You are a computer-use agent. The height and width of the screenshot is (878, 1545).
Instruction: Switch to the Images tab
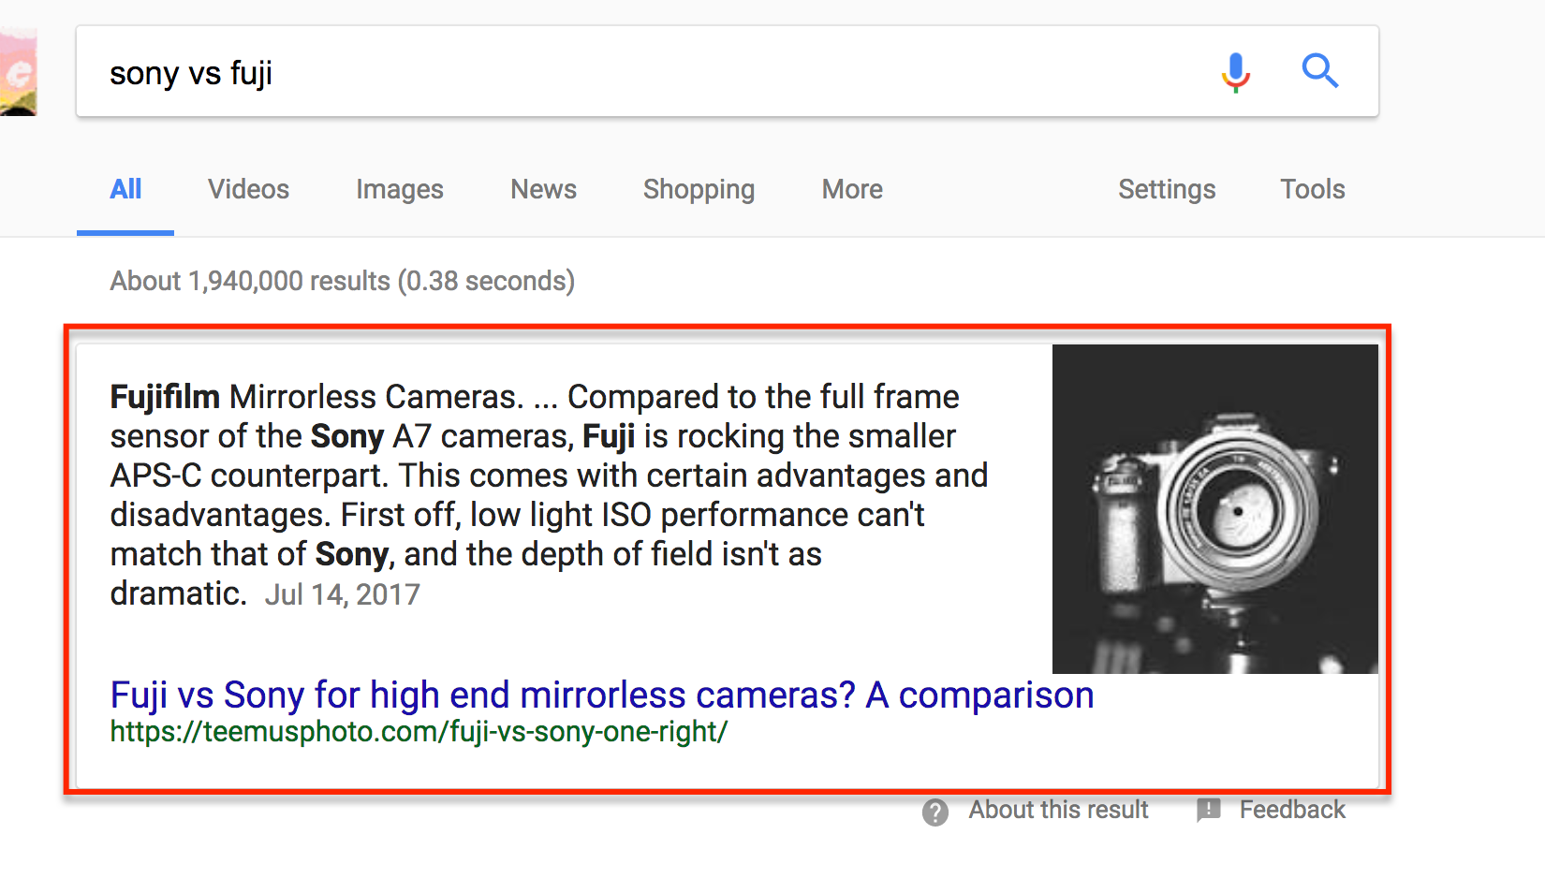point(400,190)
